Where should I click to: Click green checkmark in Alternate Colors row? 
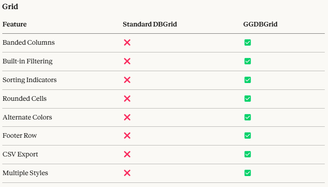[x=247, y=117]
